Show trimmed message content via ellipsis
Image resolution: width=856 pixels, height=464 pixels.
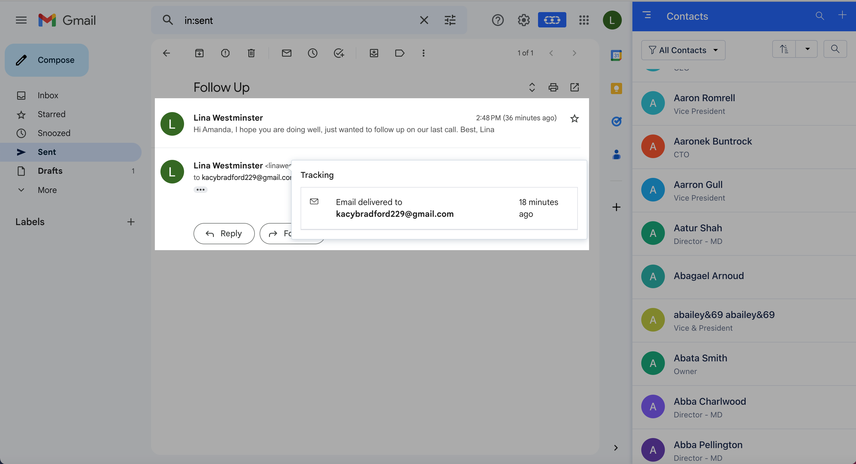click(201, 189)
